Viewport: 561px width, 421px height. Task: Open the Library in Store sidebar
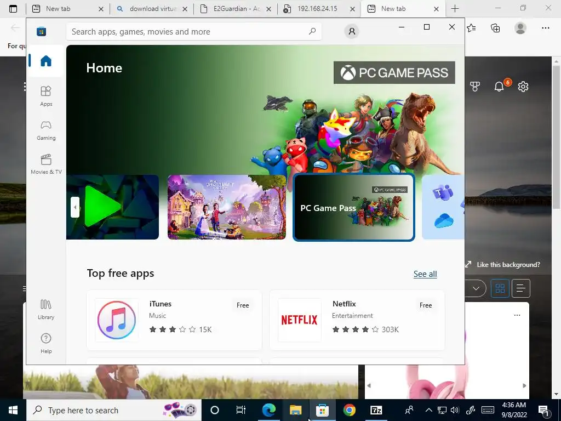coord(46,309)
